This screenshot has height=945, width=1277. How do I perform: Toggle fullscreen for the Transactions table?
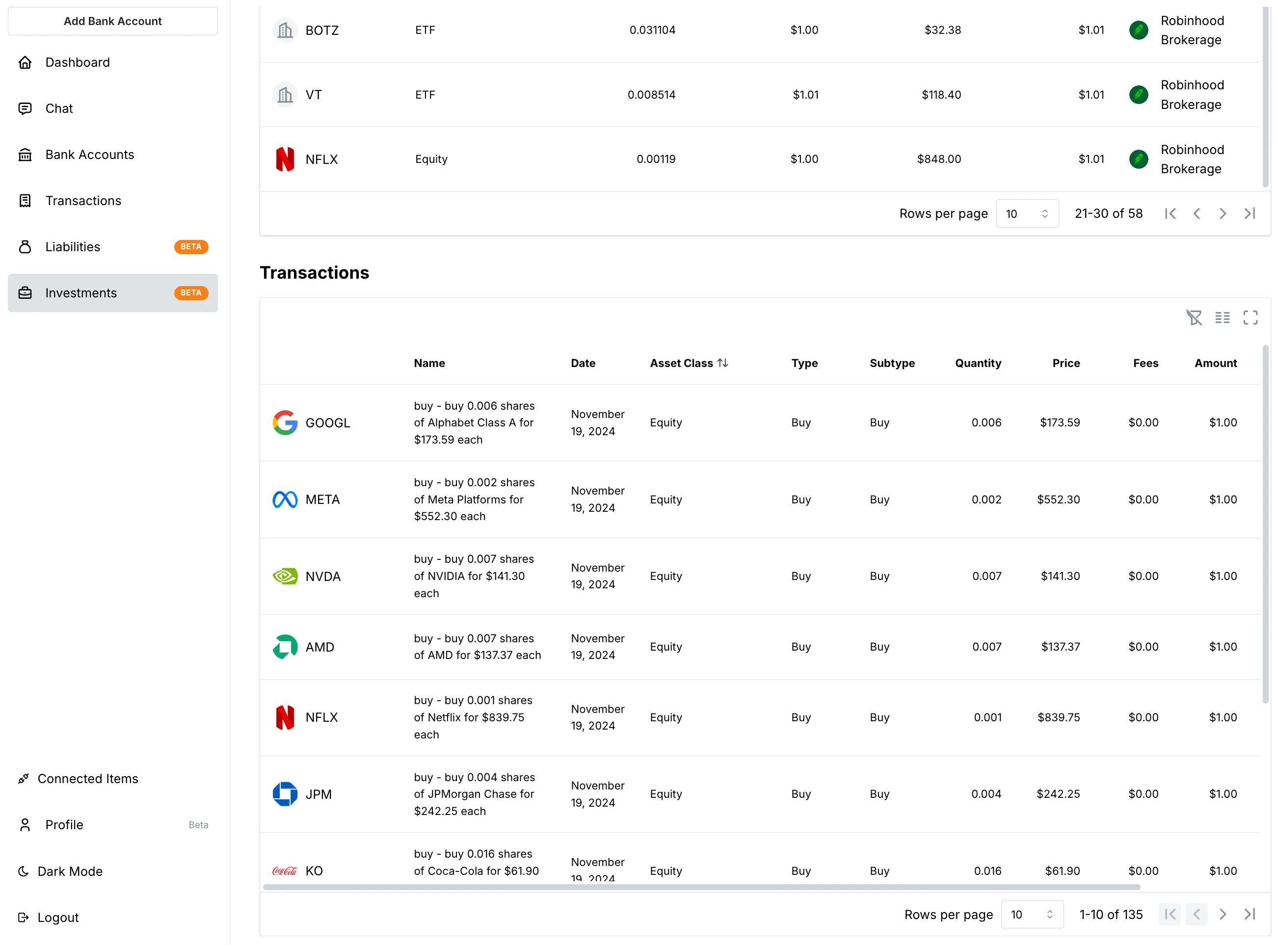(1250, 318)
